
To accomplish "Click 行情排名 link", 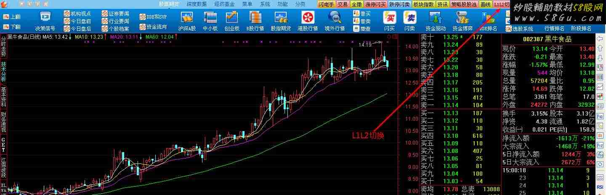I will coord(555,29).
